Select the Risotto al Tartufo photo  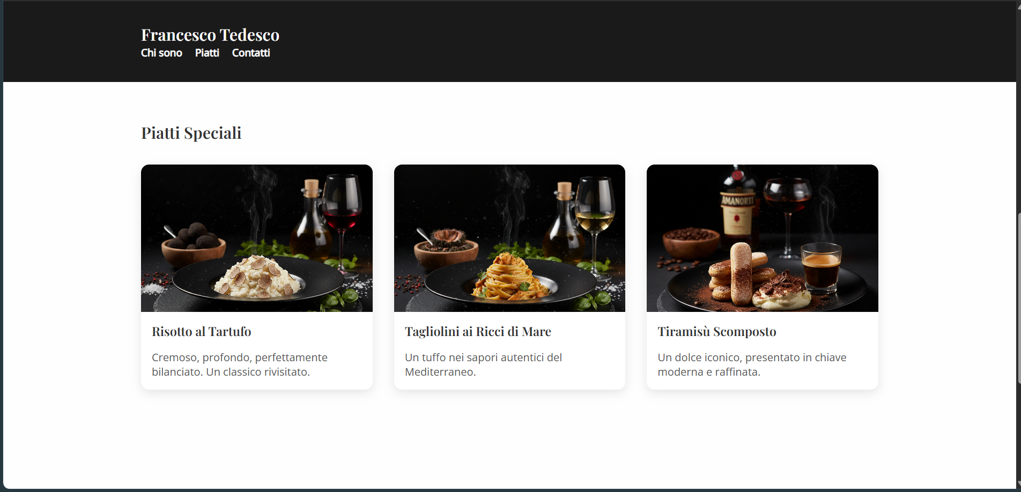[x=257, y=238]
